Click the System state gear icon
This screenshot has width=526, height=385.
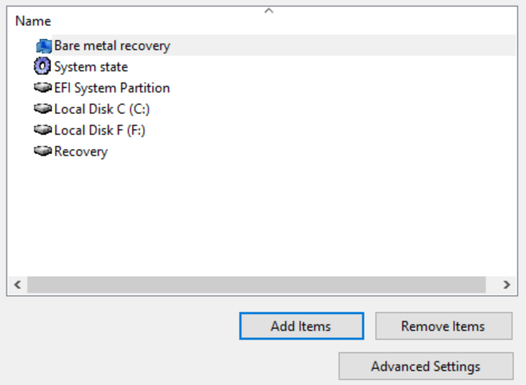point(42,67)
